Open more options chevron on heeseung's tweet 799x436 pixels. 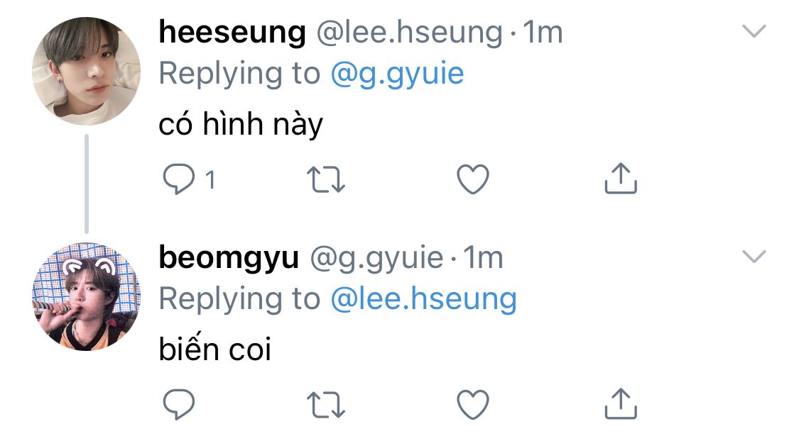click(x=753, y=31)
